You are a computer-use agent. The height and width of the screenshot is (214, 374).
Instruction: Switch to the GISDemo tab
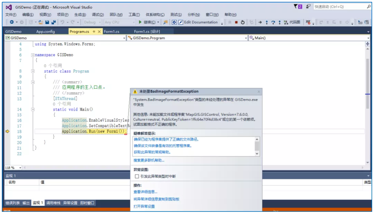point(13,31)
